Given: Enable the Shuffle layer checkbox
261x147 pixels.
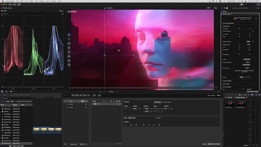Looking at the screenshot, I should pyautogui.click(x=67, y=104).
